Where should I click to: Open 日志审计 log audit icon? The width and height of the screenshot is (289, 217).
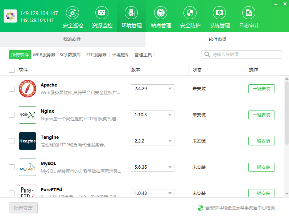pyautogui.click(x=249, y=13)
